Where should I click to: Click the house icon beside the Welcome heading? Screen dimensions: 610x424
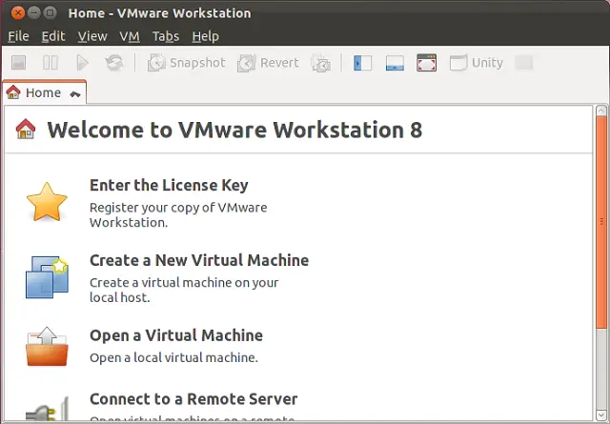point(26,129)
